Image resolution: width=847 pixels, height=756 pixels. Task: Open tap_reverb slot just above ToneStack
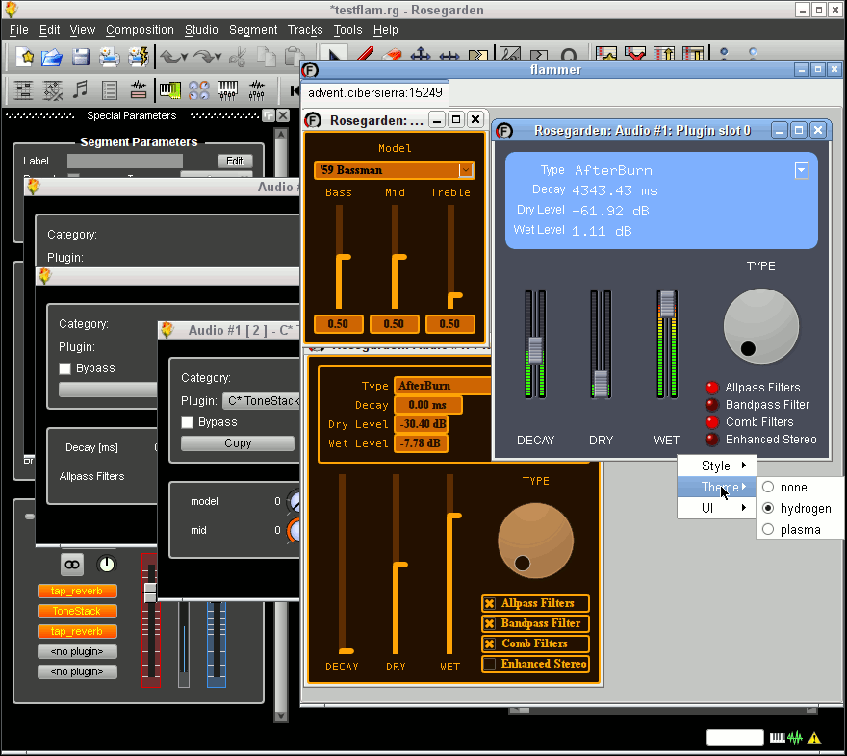77,591
